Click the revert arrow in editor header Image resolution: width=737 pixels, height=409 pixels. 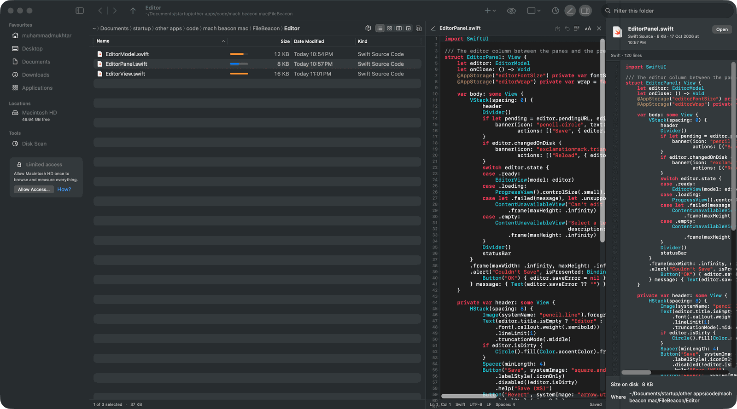tap(567, 29)
